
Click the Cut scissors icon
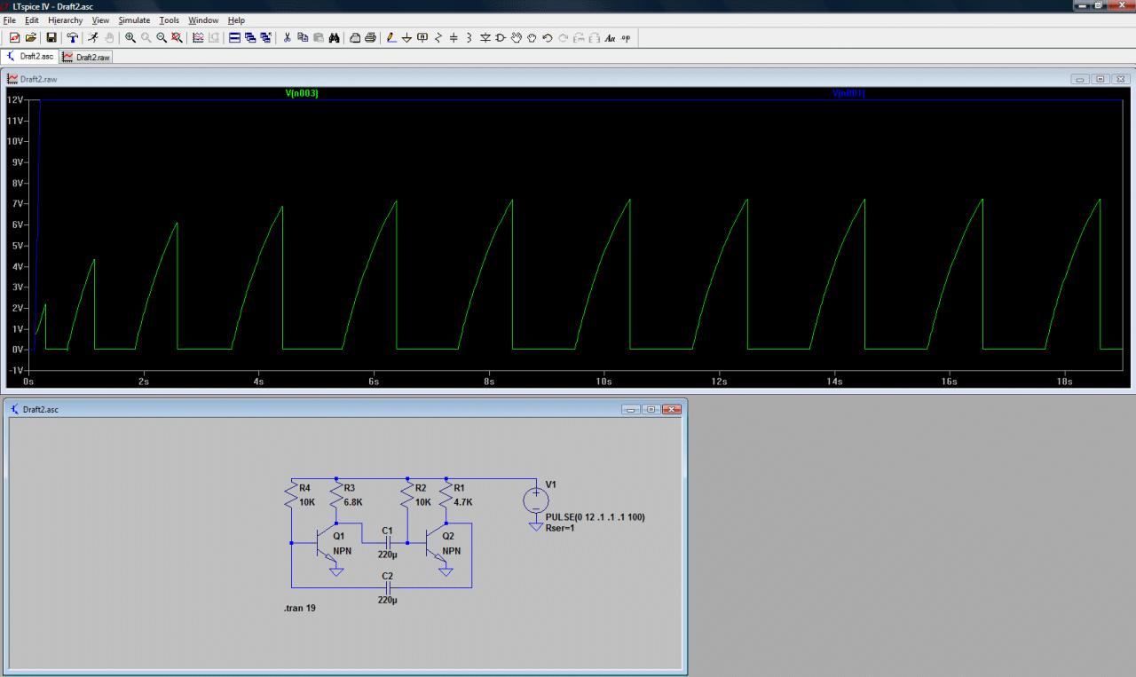click(x=287, y=37)
